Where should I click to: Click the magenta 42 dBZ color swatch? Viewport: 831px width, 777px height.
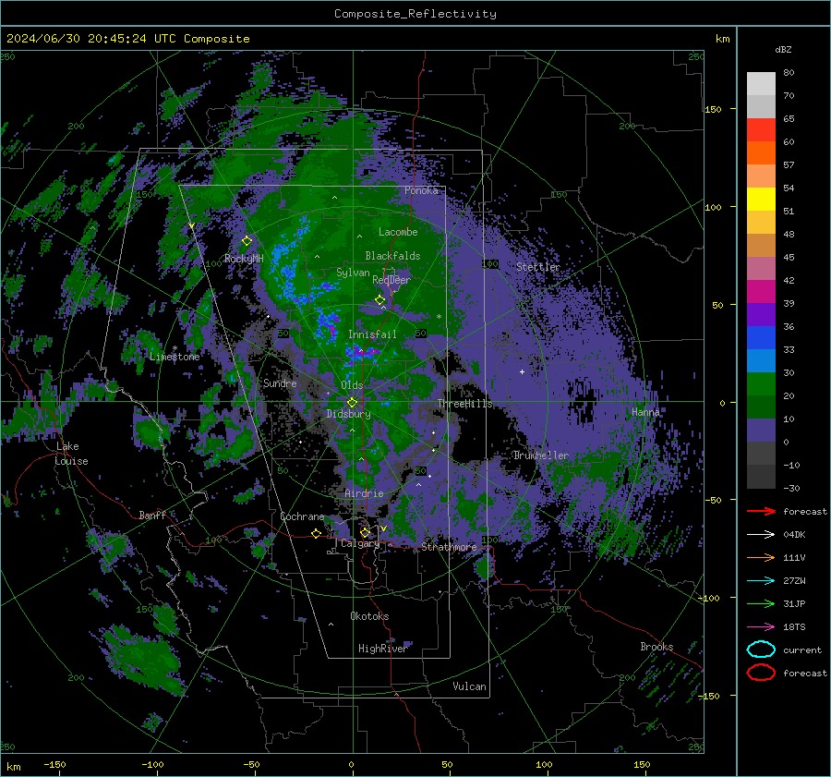click(x=761, y=291)
